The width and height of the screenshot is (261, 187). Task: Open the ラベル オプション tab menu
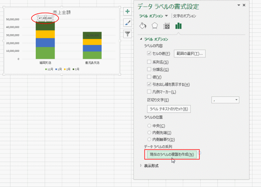(153, 16)
